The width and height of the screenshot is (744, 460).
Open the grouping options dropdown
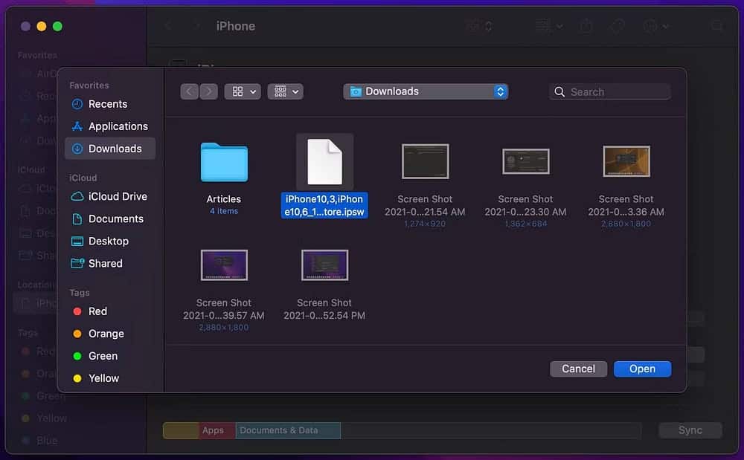[x=286, y=91]
